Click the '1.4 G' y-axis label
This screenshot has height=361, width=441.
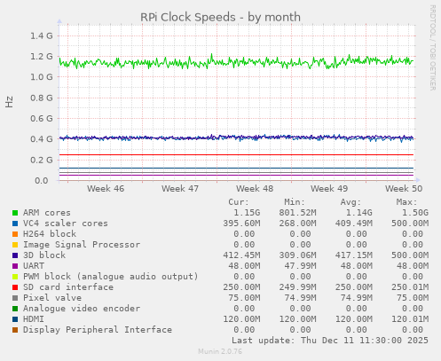coord(42,35)
